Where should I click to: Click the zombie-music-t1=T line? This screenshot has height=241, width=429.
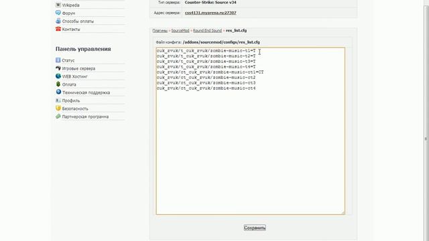(x=206, y=51)
